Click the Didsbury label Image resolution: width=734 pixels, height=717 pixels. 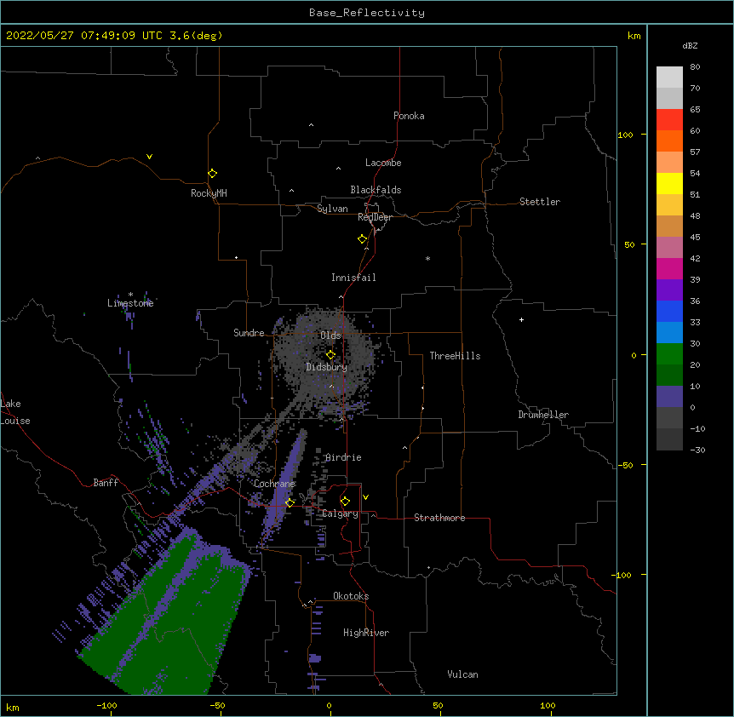click(327, 367)
